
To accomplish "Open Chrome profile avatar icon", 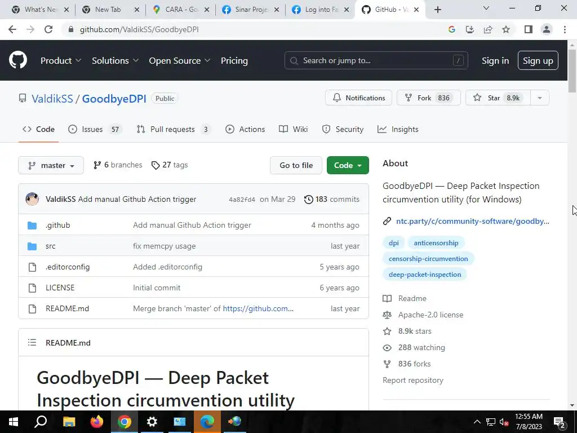I will pos(547,29).
